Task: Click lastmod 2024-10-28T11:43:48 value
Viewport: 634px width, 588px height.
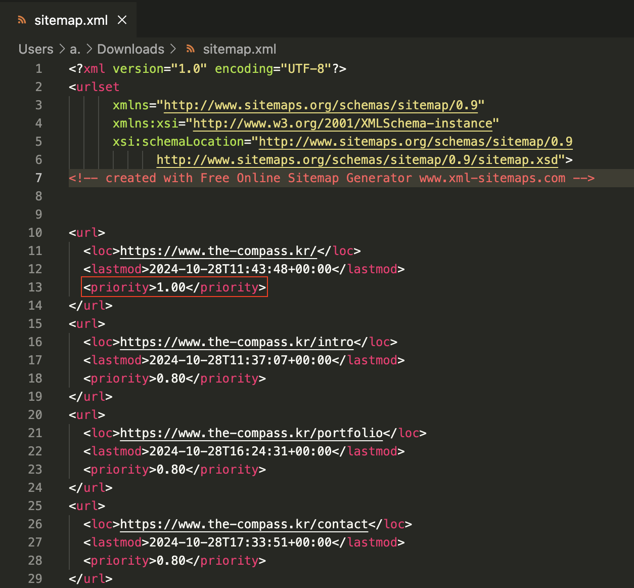Action: tap(240, 269)
